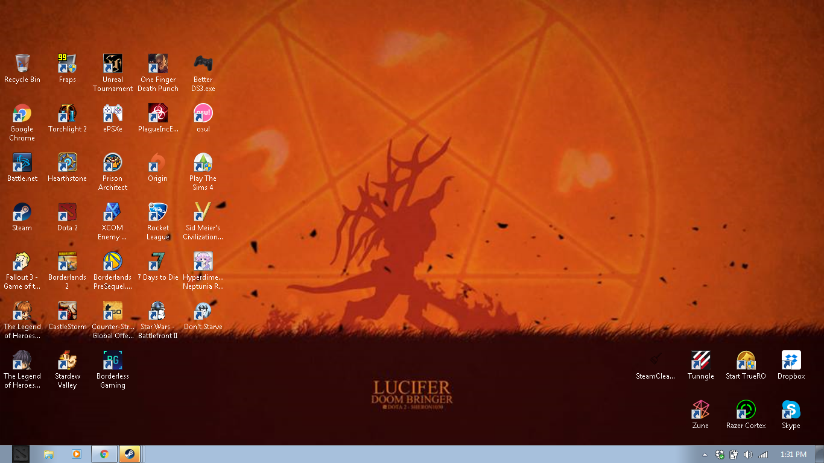Viewport: 824px width, 463px height.
Task: Select Hyperdimension Neptunia R... icon
Action: [x=203, y=261]
